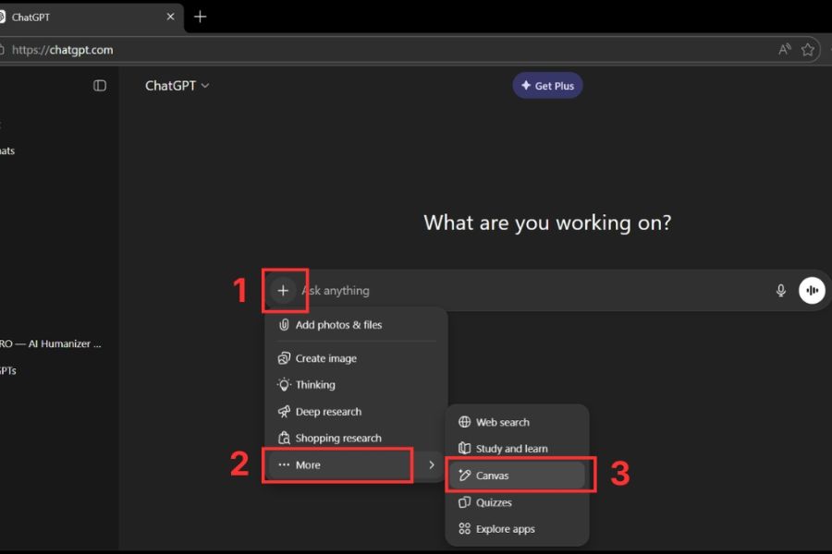The image size is (832, 554).
Task: Open a new browser tab
Action: coord(201,17)
